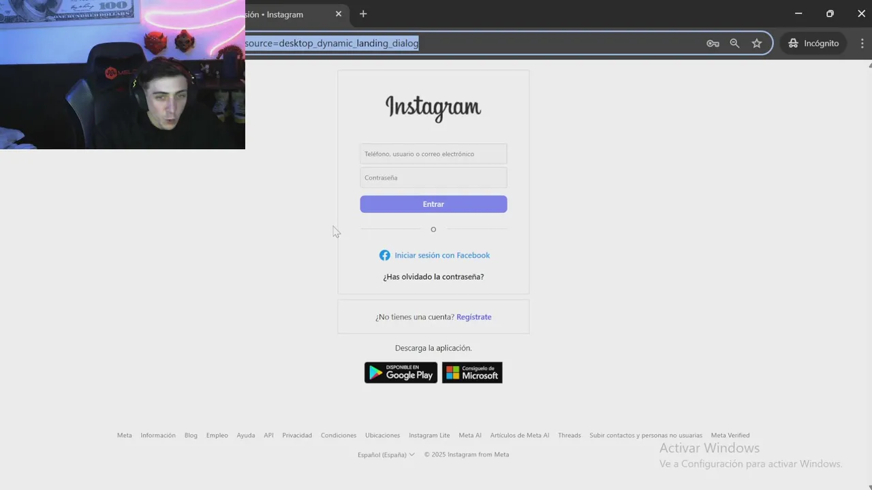872x490 pixels.
Task: Open the Microsoft store download badge
Action: point(472,372)
